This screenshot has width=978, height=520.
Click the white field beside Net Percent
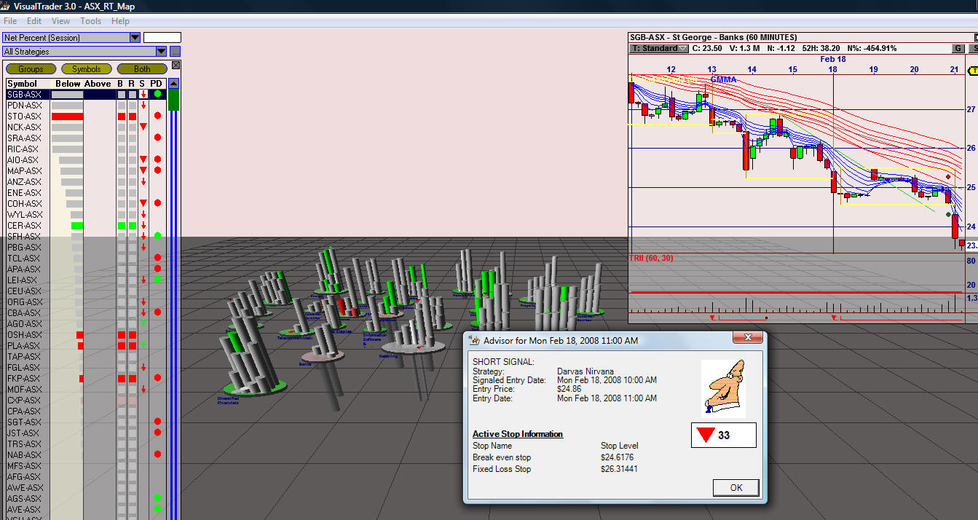click(x=161, y=37)
